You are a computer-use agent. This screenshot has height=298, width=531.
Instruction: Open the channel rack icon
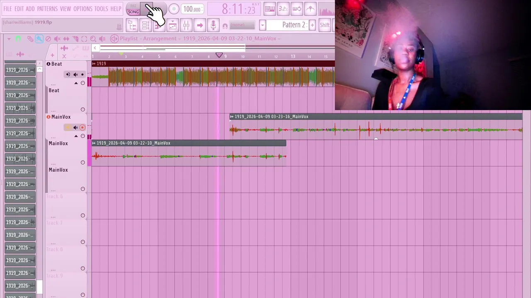[x=146, y=26]
